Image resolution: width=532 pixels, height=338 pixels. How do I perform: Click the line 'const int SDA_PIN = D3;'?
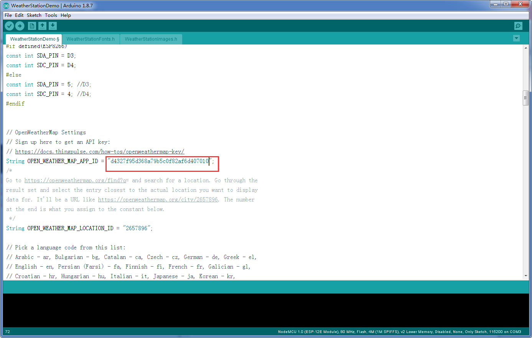[x=41, y=56]
